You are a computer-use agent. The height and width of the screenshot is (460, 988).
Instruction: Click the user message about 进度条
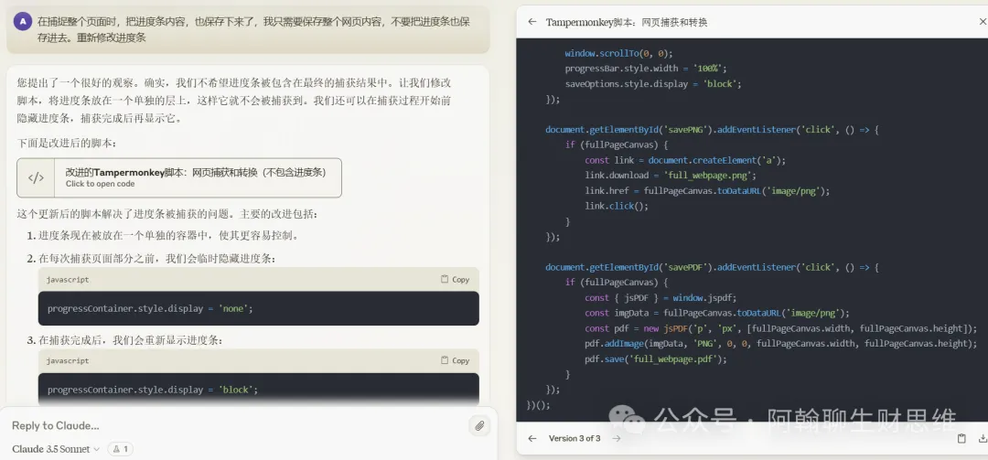point(253,29)
